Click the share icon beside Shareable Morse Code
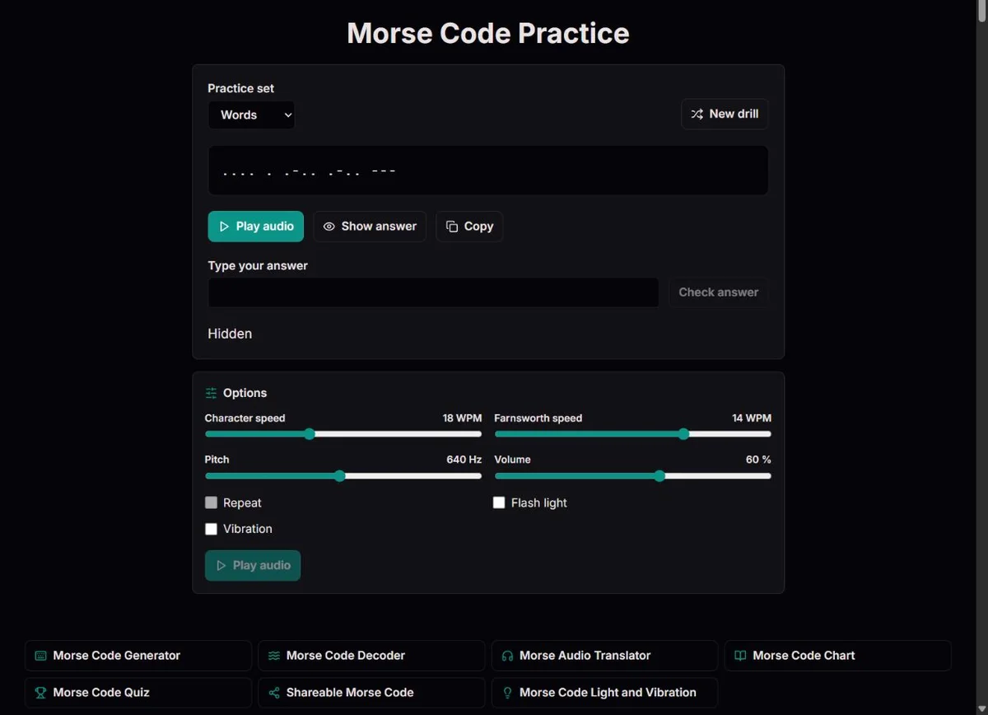Viewport: 988px width, 715px height. click(x=274, y=693)
